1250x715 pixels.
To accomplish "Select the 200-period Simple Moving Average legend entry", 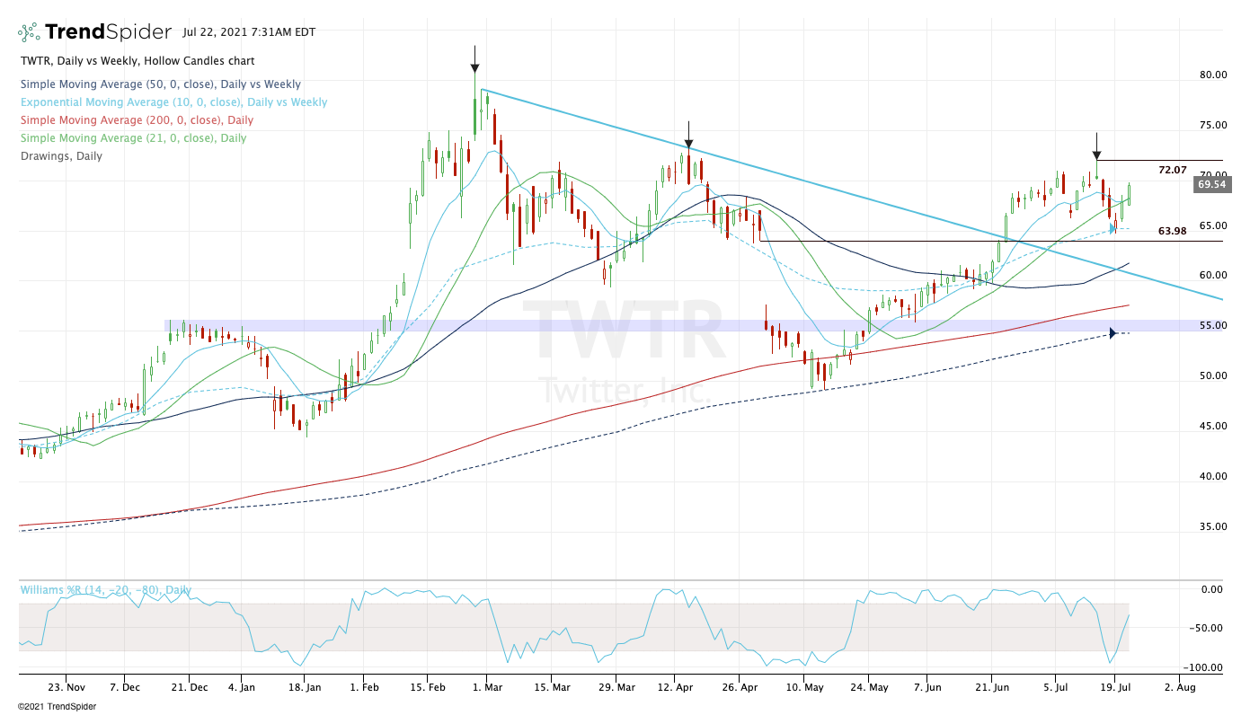I will (136, 120).
